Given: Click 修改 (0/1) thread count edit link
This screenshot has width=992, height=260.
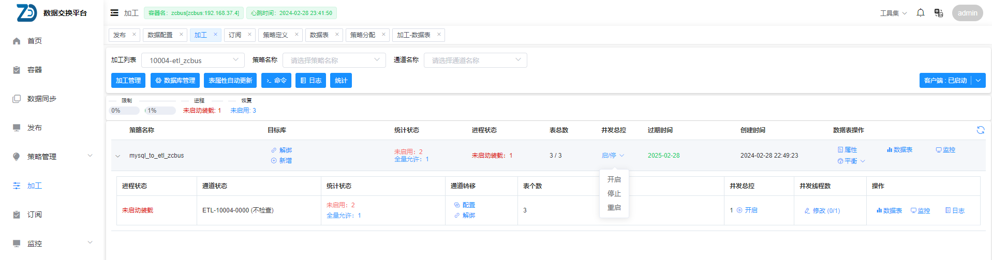Looking at the screenshot, I should tap(822, 210).
